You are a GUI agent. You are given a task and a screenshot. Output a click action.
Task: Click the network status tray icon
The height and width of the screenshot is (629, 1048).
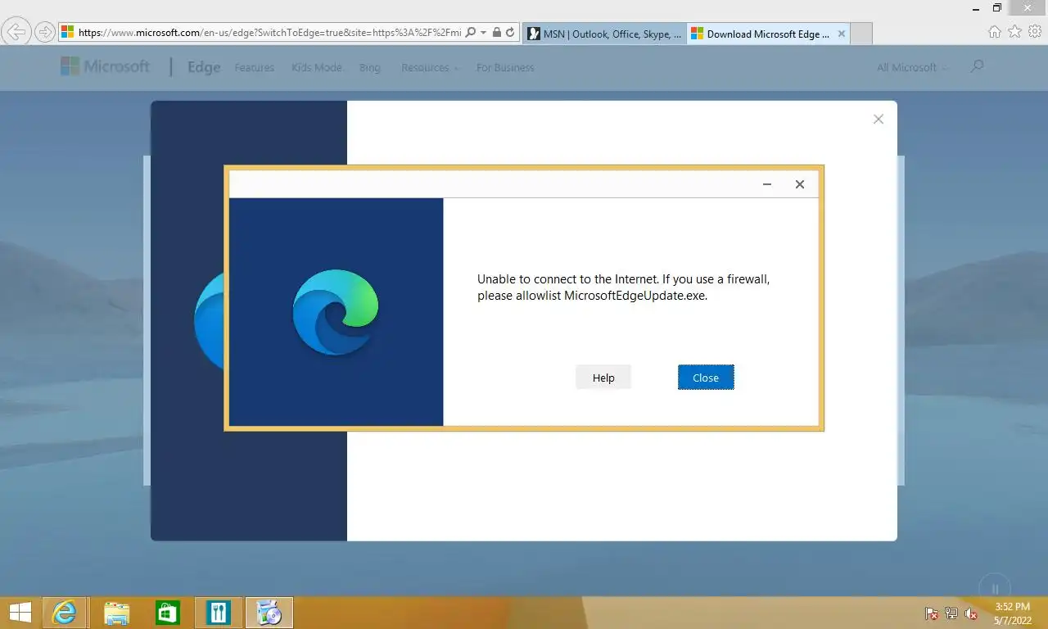click(x=951, y=613)
